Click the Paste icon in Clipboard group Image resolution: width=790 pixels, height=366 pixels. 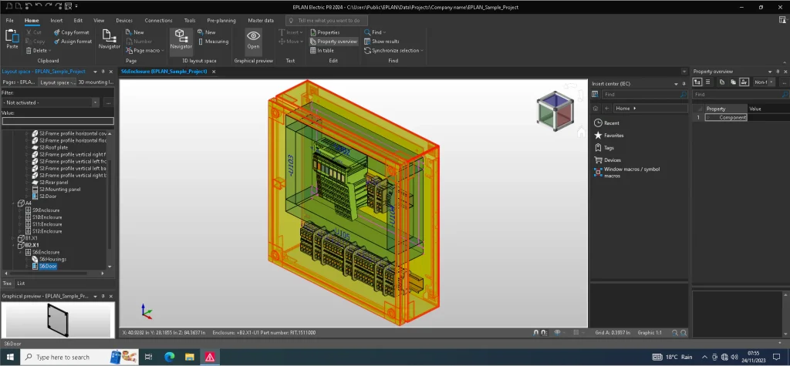click(x=12, y=38)
